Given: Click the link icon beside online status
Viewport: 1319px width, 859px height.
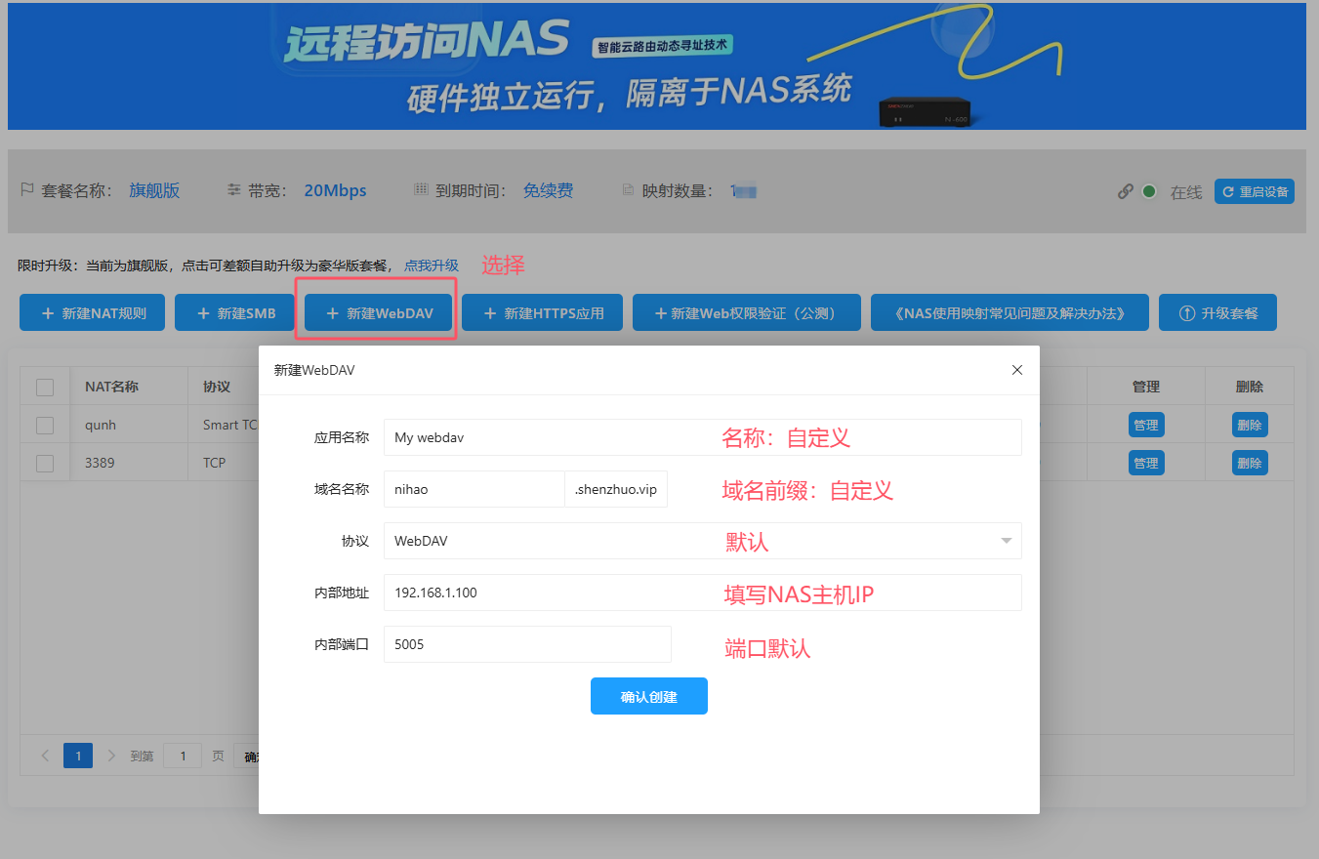Looking at the screenshot, I should [x=1126, y=191].
